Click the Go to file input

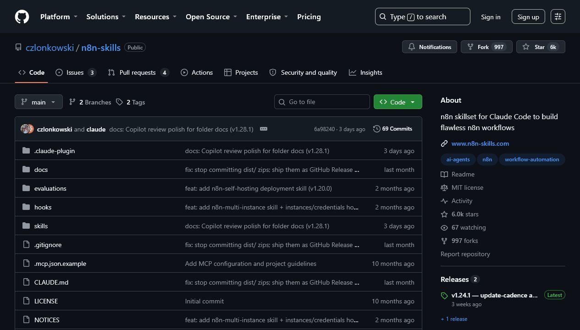[322, 102]
